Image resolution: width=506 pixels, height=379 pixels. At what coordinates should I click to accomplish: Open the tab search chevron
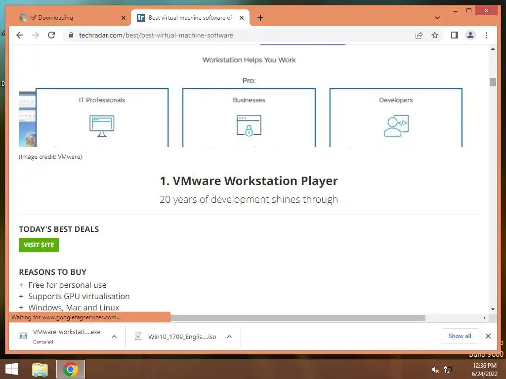[437, 18]
